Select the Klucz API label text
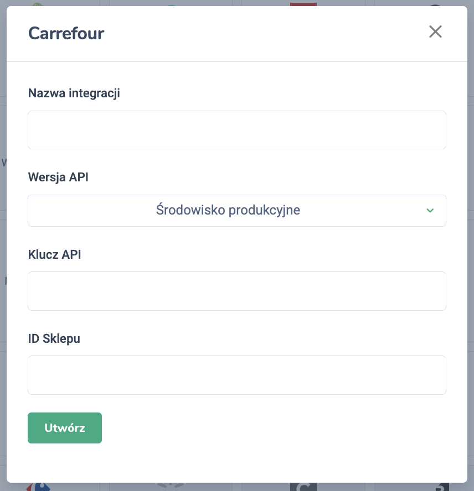The width and height of the screenshot is (474, 491). (x=54, y=254)
